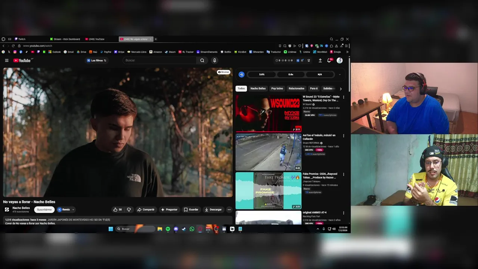Like the video with 58 likes
This screenshot has width=478, height=269.
coord(118,210)
